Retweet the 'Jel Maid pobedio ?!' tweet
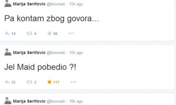The image size is (176, 105). (29, 82)
